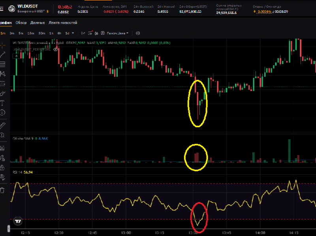Collapse the chart legend arrow box
Screen dimensions: 316x236
[x=16, y=56]
